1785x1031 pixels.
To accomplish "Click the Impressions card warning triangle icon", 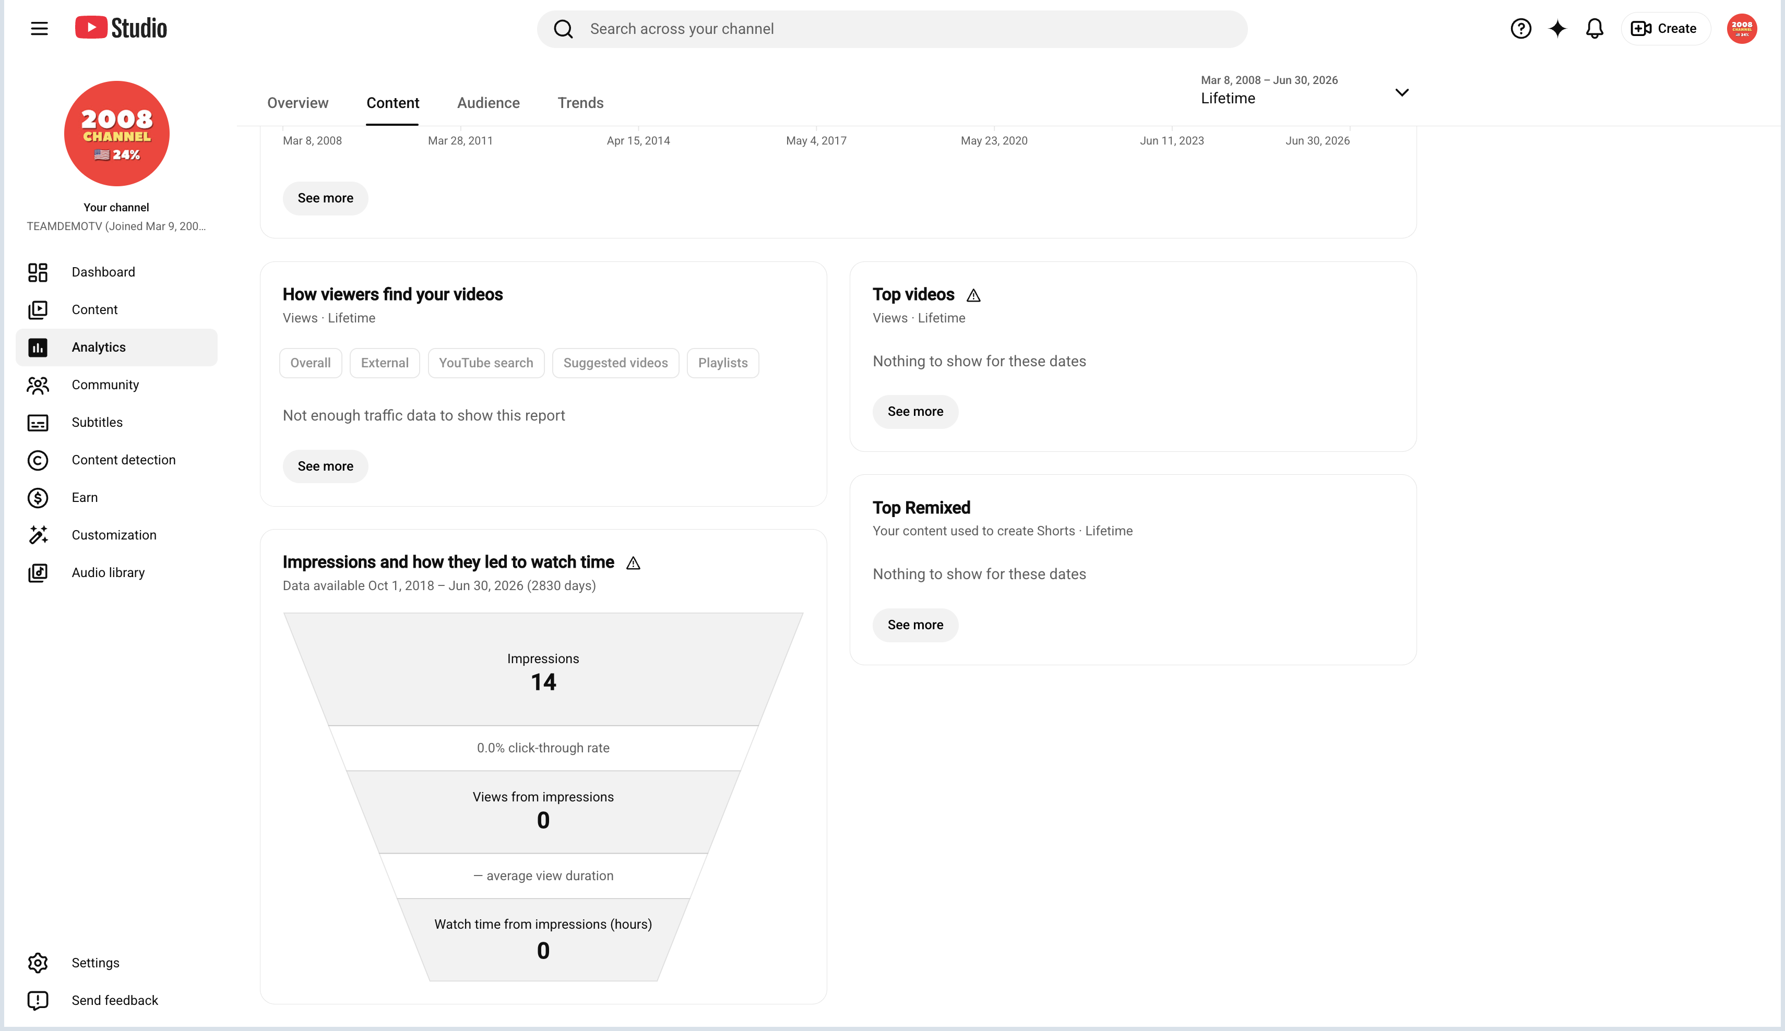I will click(x=633, y=563).
